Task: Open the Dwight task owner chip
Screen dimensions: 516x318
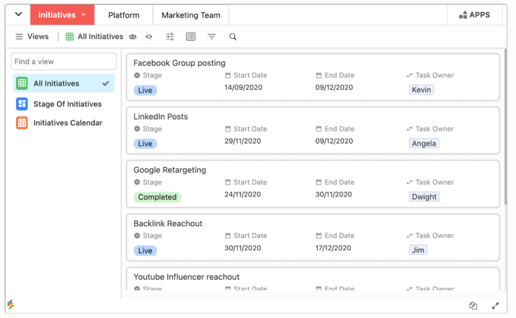Action: tap(424, 197)
